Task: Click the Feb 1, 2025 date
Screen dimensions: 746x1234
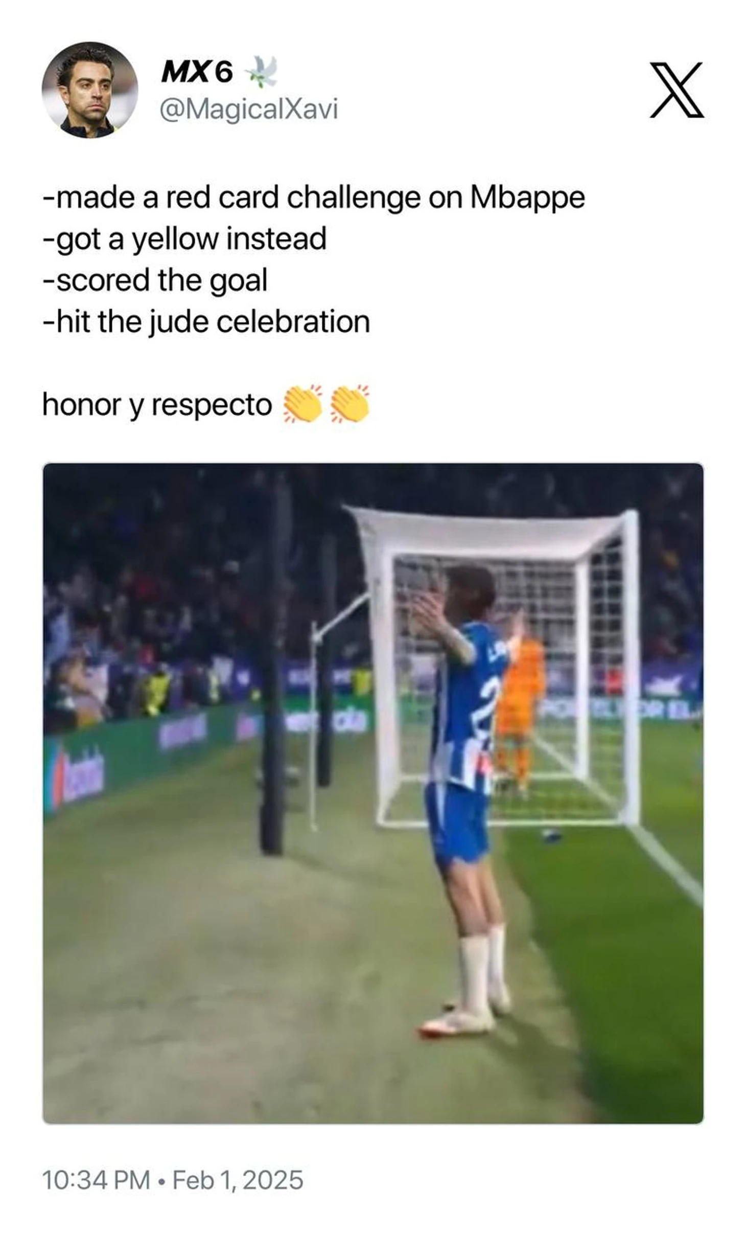Action: click(x=238, y=1180)
